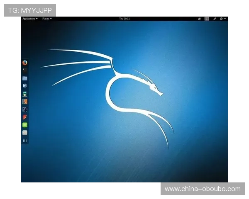Image resolution: width=249 pixels, height=199 pixels.
Task: Click the workspace number indicator
Action: point(207,19)
